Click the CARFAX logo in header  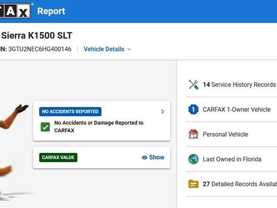tap(15, 11)
